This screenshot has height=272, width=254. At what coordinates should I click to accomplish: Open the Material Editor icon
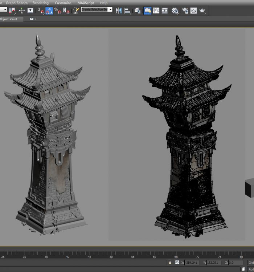click(x=175, y=11)
